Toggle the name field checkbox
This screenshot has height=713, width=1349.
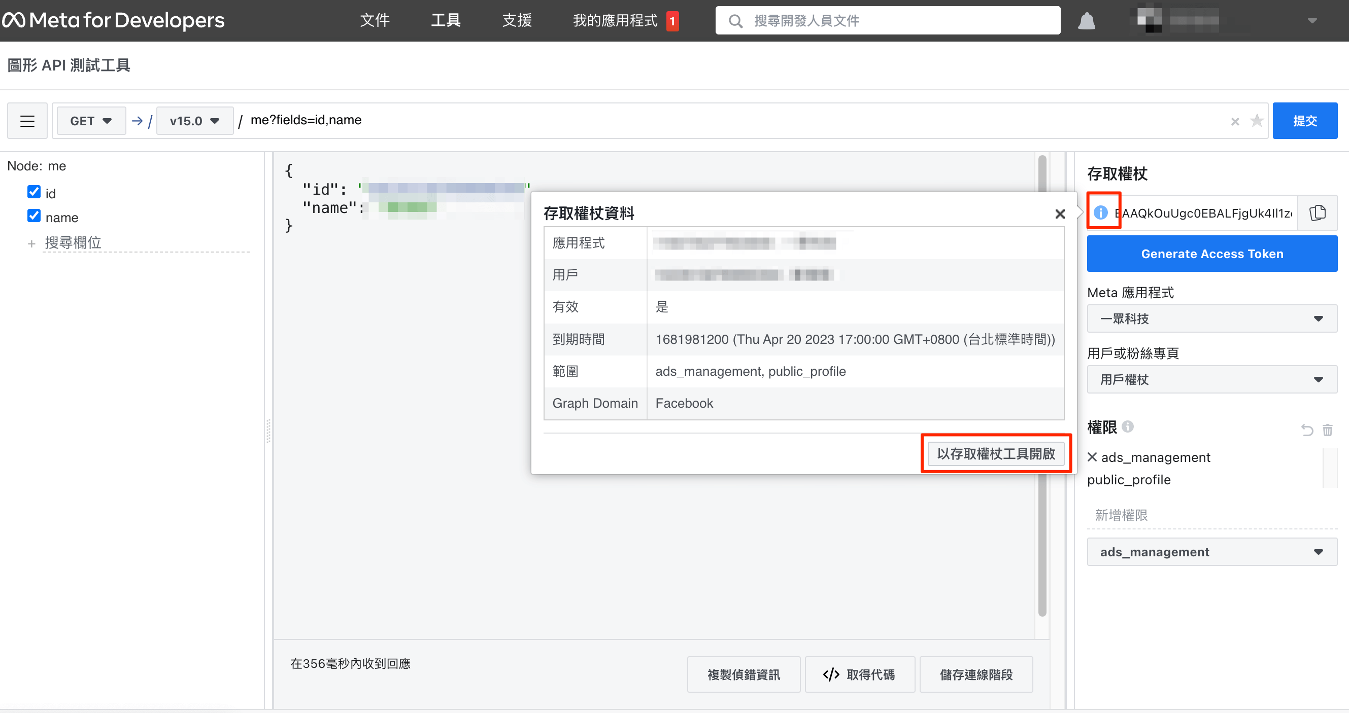point(34,216)
